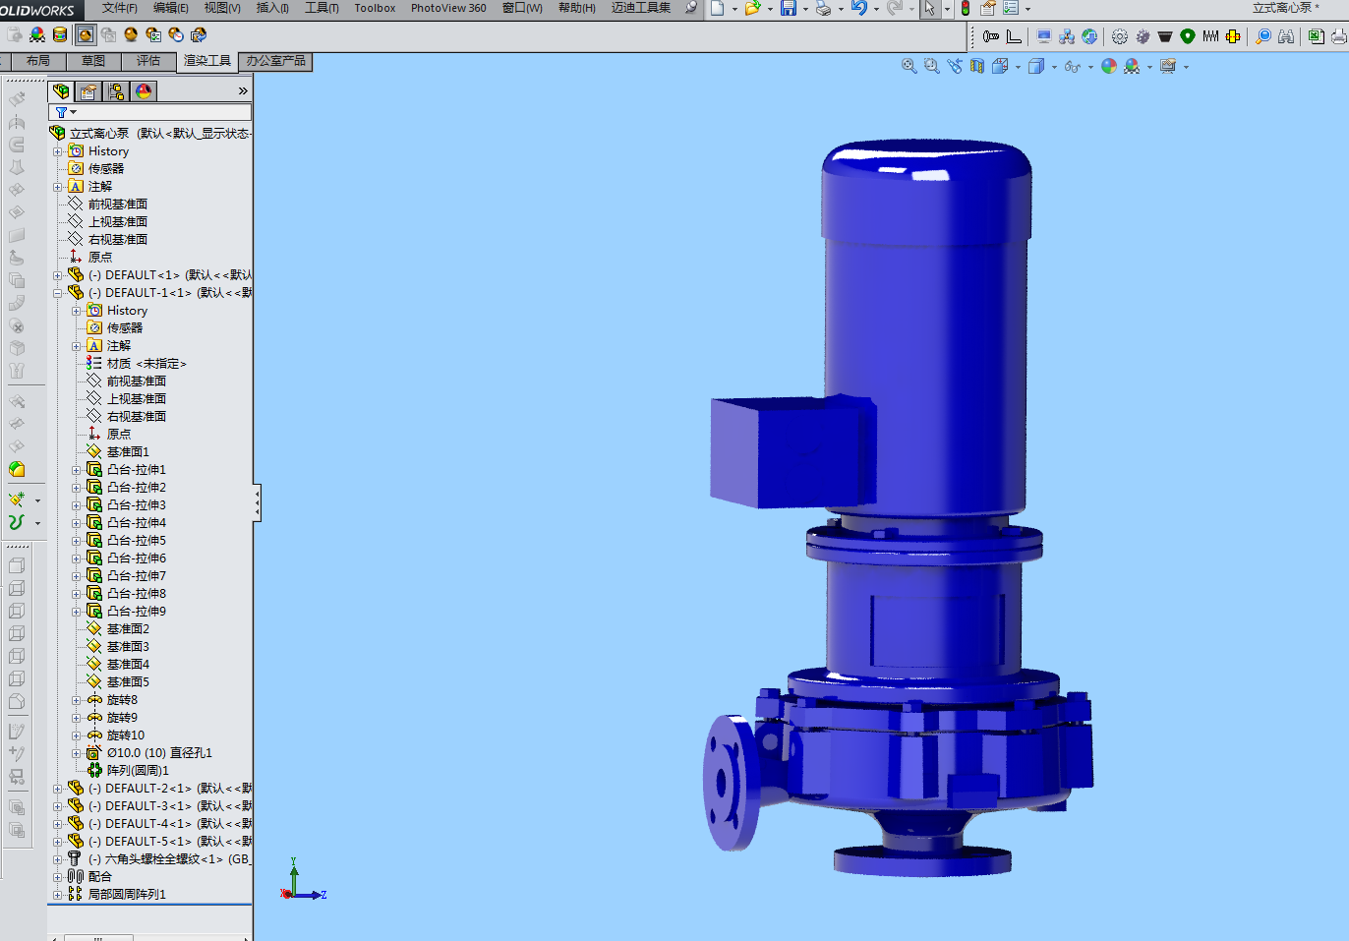Open the 编辑(E) menu

tap(171, 8)
